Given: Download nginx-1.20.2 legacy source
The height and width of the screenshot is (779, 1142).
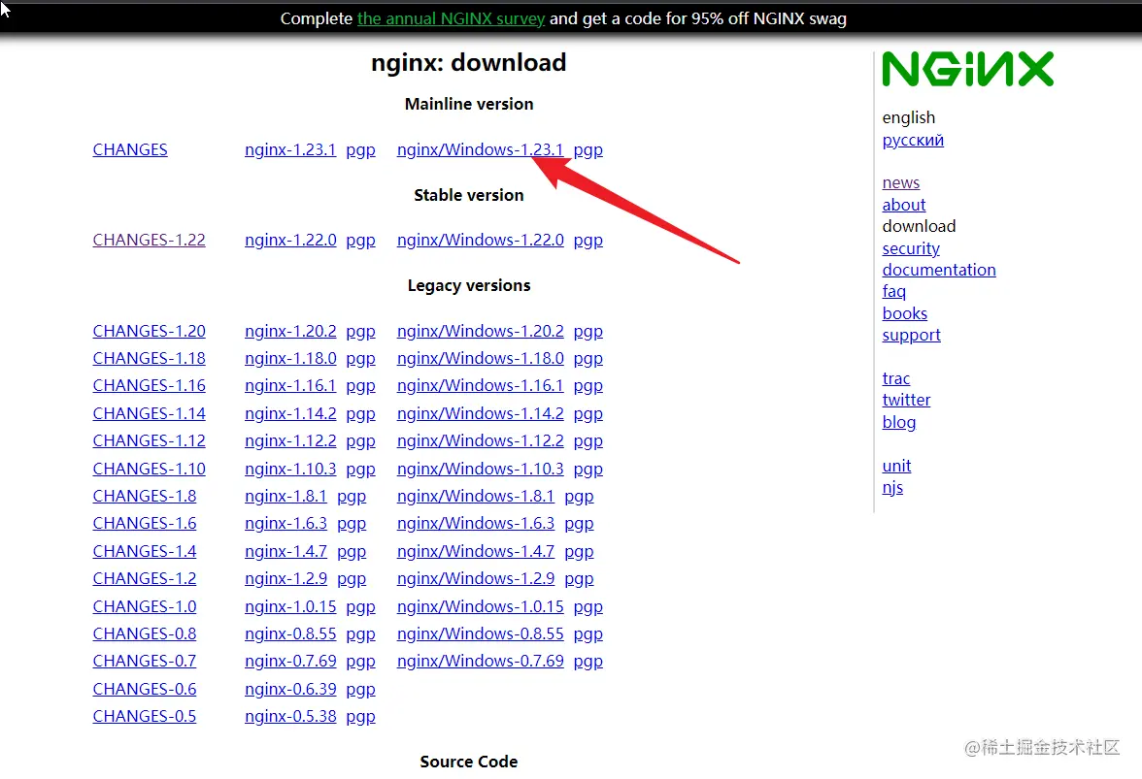Looking at the screenshot, I should coord(290,331).
